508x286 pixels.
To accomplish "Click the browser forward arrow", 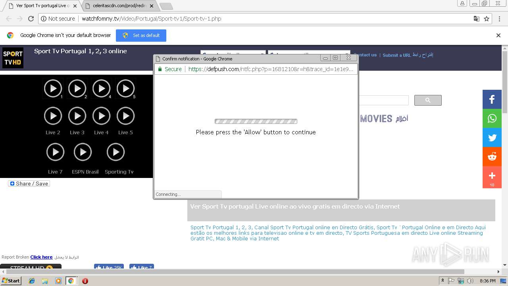I will point(20,19).
